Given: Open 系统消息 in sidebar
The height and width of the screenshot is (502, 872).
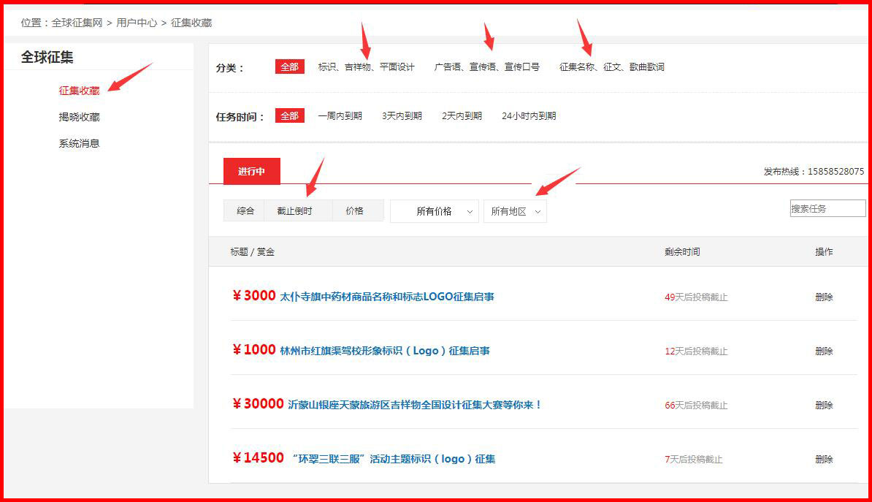Looking at the screenshot, I should click(79, 144).
